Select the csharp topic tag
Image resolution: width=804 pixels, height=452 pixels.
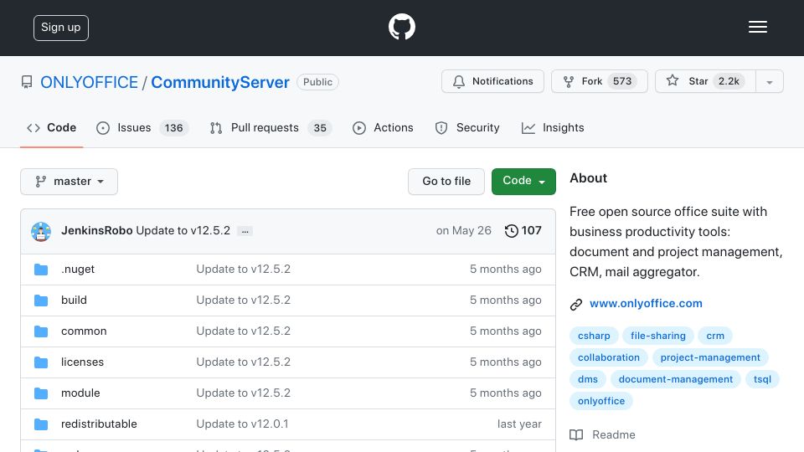594,336
